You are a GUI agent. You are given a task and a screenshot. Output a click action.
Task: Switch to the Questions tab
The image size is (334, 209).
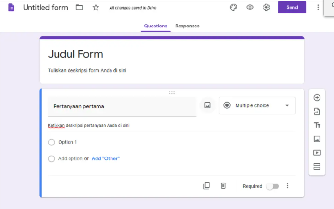click(155, 26)
